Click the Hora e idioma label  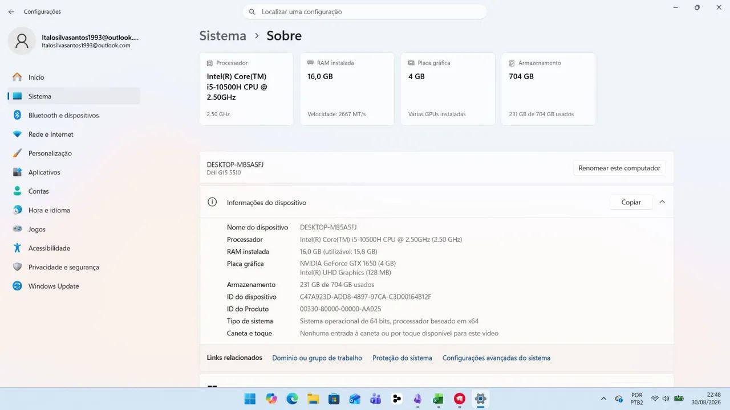pos(49,210)
